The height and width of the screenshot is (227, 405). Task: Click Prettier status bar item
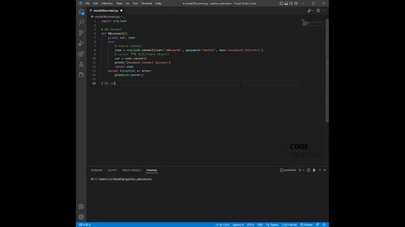point(306,224)
